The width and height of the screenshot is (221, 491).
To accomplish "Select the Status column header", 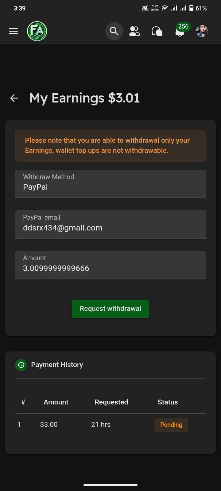I will (x=168, y=402).
